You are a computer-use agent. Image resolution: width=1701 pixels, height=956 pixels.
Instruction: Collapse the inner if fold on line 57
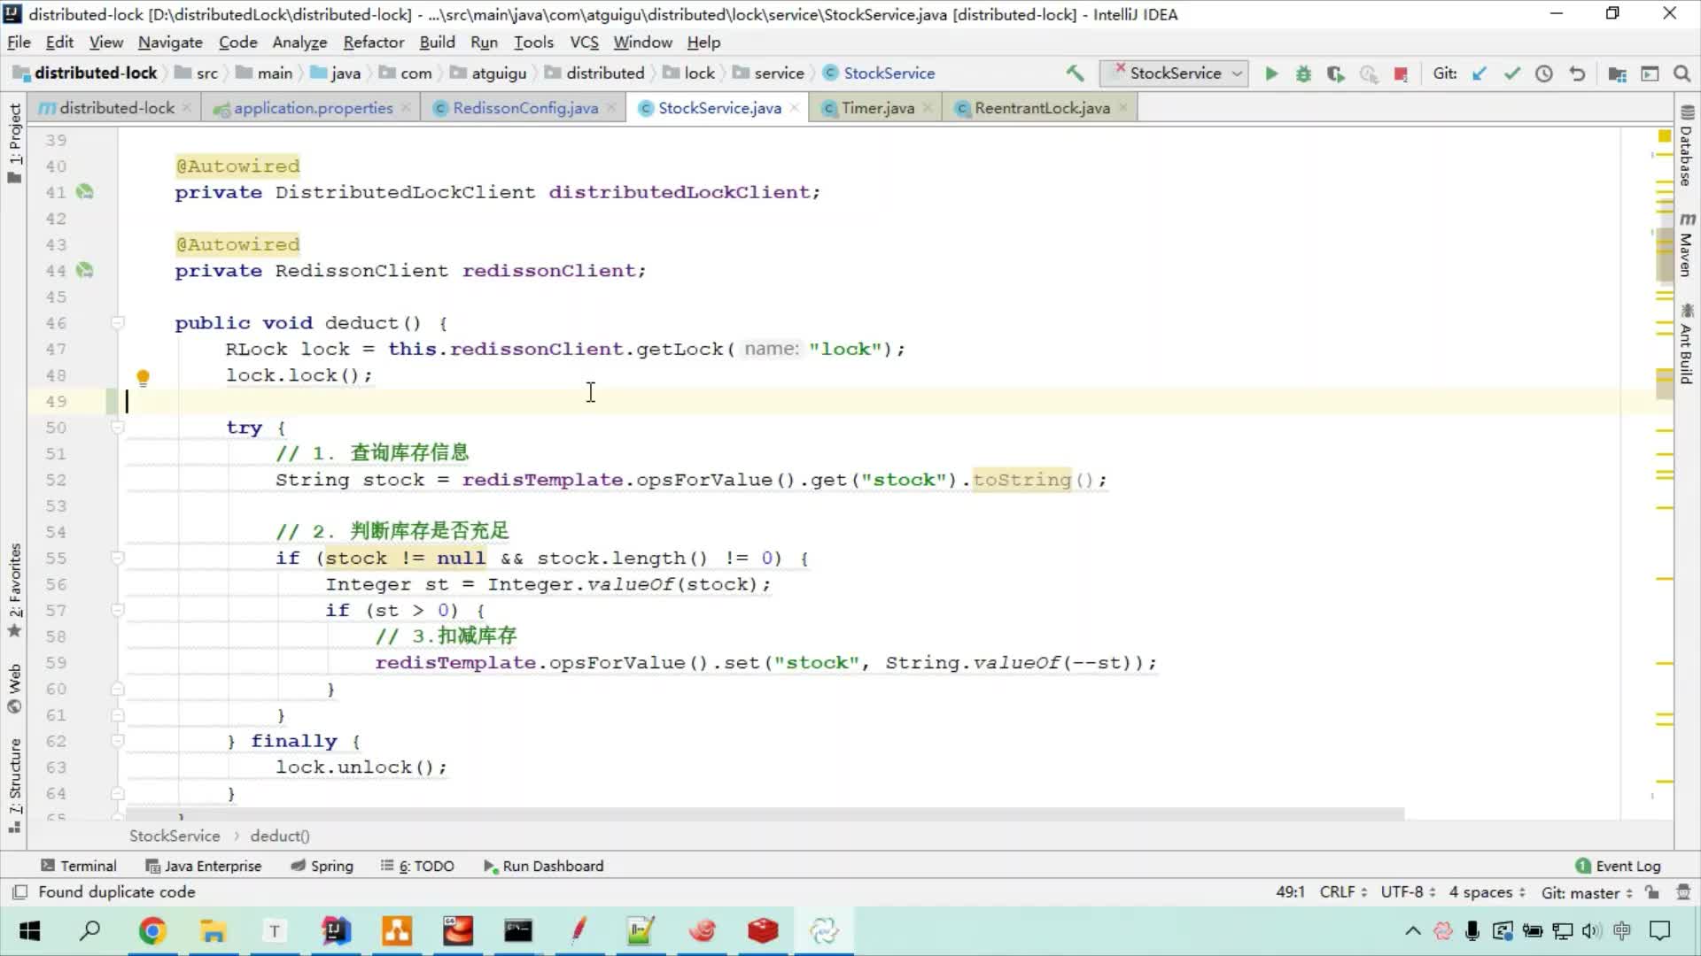click(117, 611)
